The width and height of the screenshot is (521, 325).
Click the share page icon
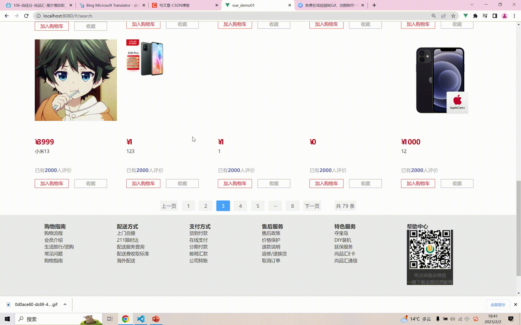coord(444,16)
